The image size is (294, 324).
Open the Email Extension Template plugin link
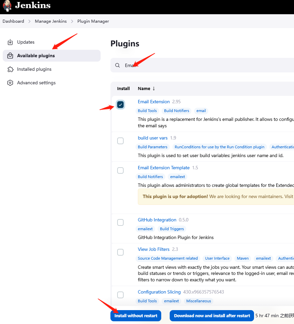click(164, 168)
